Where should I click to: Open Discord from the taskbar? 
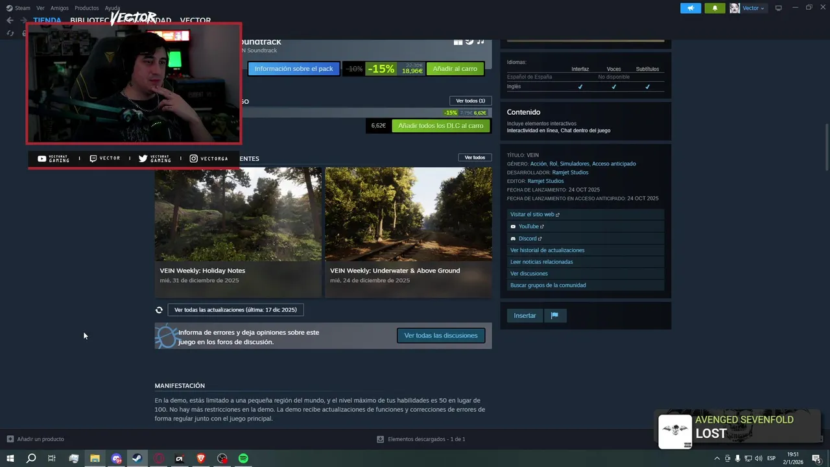[x=116, y=459]
